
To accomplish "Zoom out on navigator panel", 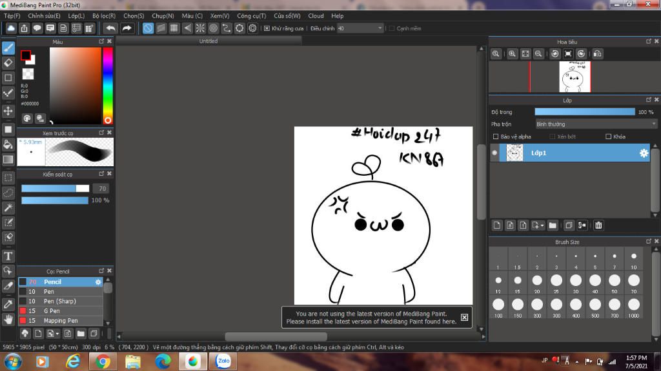I will (538, 54).
